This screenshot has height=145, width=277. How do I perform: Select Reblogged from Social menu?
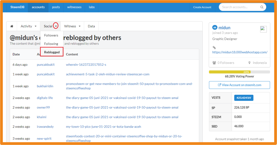coord(52,52)
